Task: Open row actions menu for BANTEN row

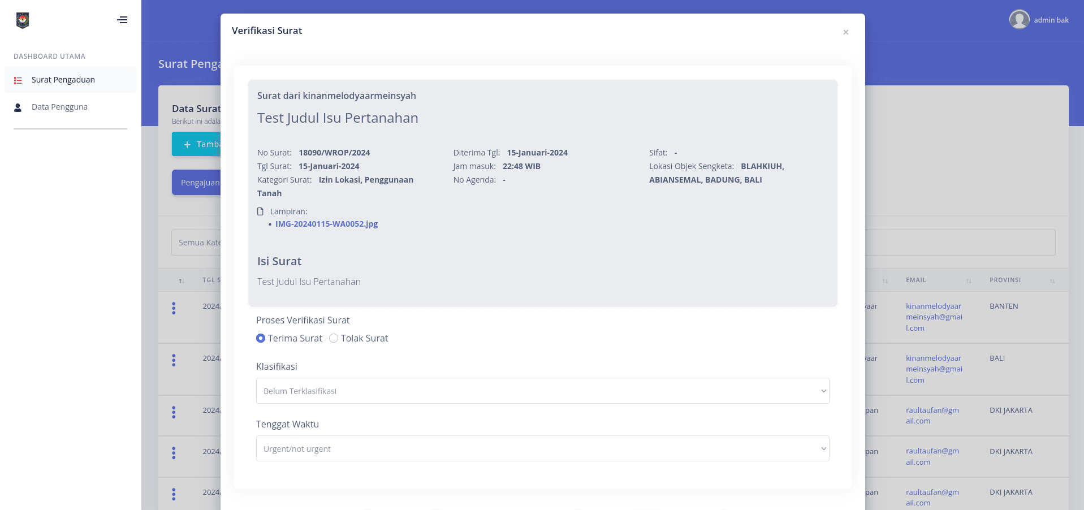Action: pos(174,308)
